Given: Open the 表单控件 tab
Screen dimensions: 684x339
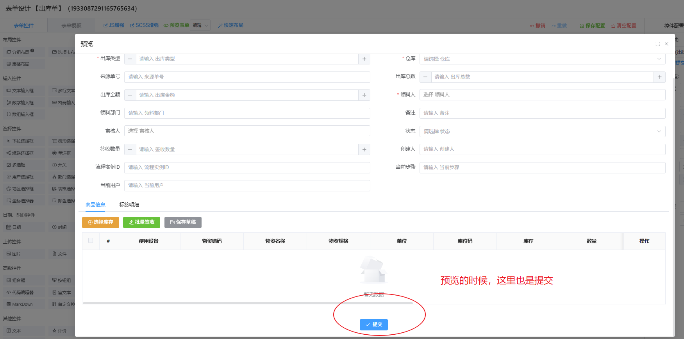Looking at the screenshot, I should 23,25.
